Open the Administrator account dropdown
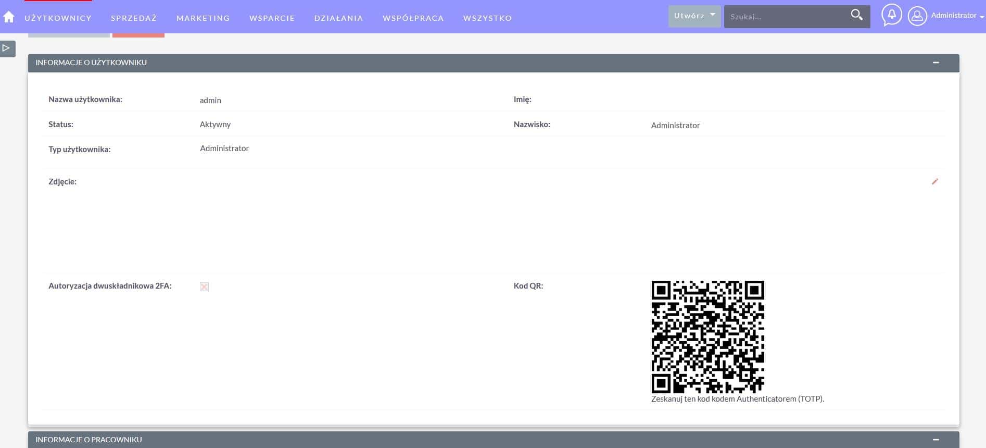986x448 pixels. pyautogui.click(x=957, y=16)
